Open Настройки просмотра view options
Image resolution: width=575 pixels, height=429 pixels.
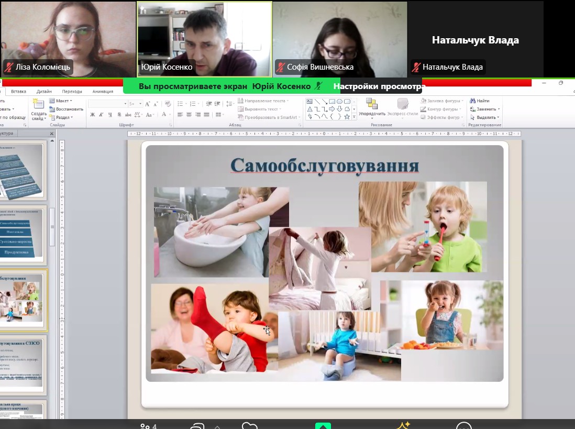point(379,86)
